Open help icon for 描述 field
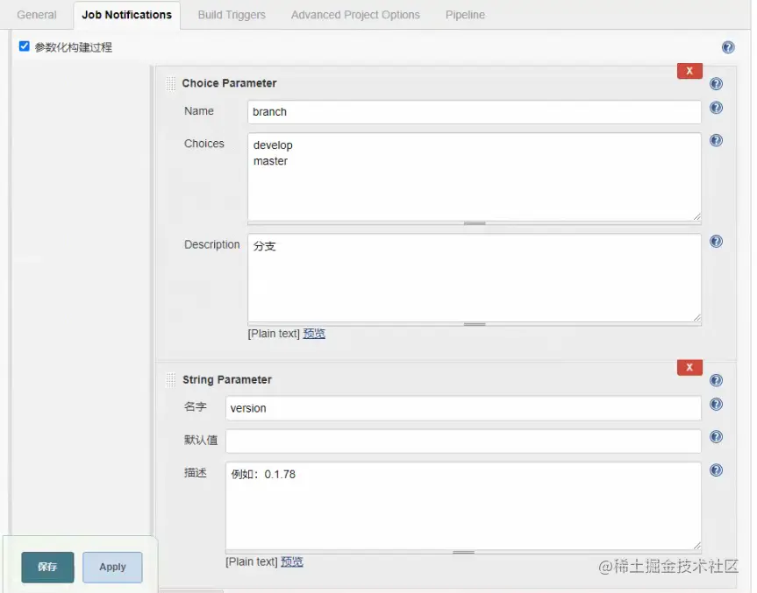 click(716, 470)
